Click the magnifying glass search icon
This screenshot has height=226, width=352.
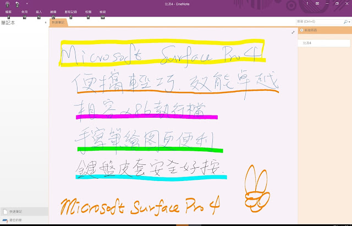345,22
